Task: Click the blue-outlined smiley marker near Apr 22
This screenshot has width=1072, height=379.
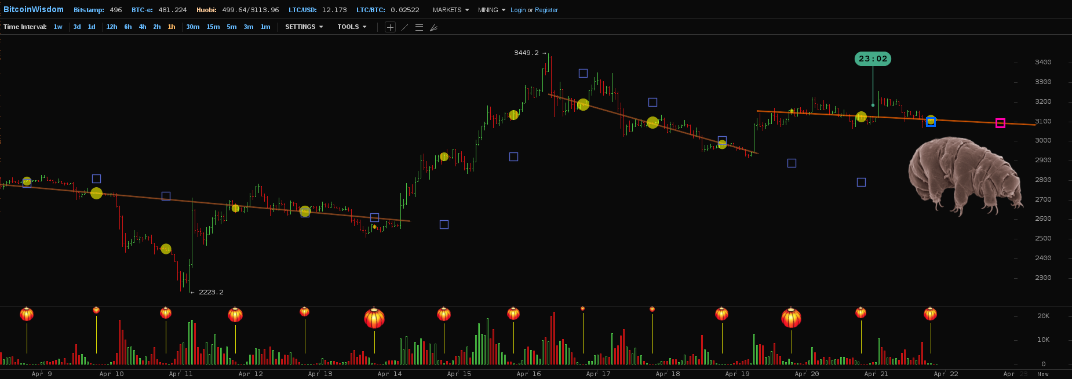Action: click(x=931, y=121)
